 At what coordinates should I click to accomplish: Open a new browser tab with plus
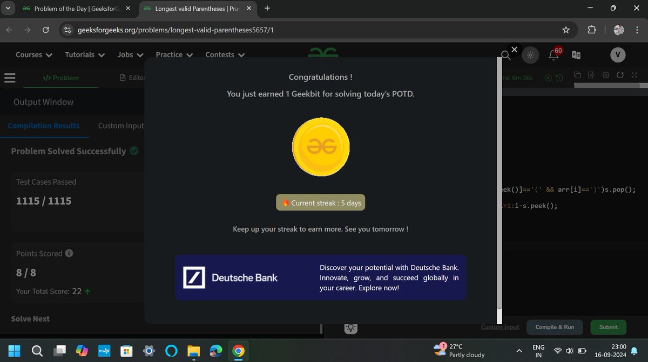click(x=267, y=9)
